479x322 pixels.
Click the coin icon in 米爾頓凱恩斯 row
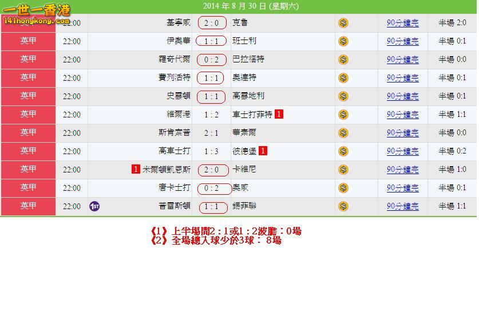[343, 170]
